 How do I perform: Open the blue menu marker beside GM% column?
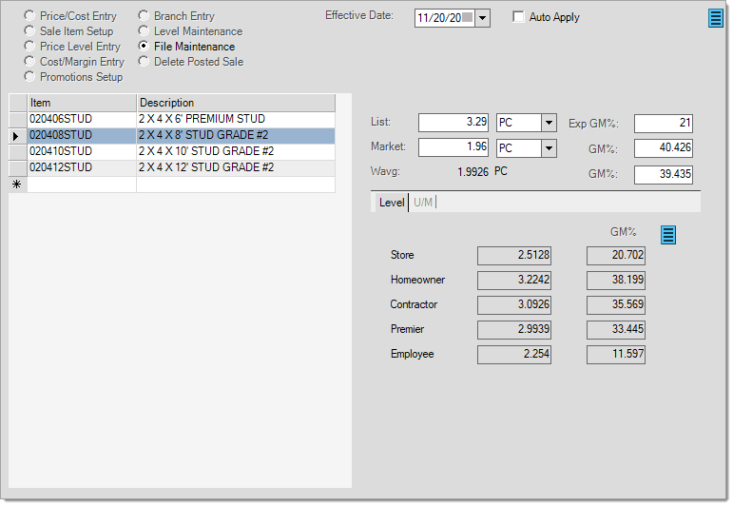(668, 235)
